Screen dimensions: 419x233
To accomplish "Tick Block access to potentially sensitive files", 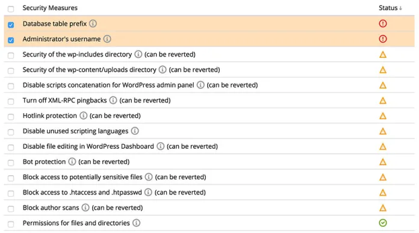I will click(x=11, y=178).
